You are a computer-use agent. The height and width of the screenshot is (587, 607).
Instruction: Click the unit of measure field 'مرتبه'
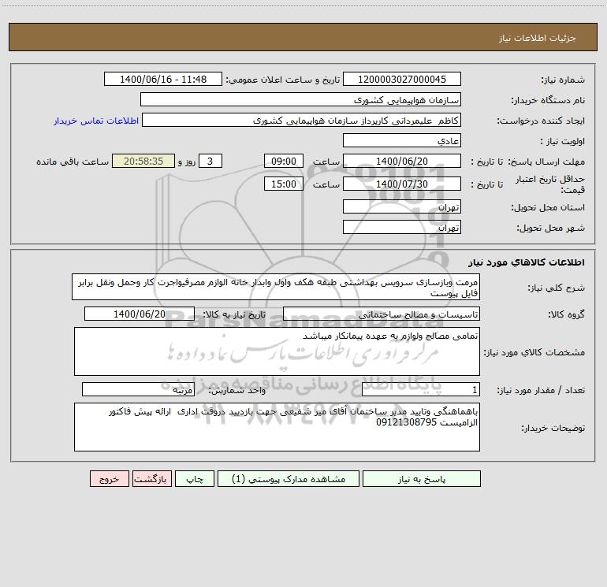coord(138,390)
